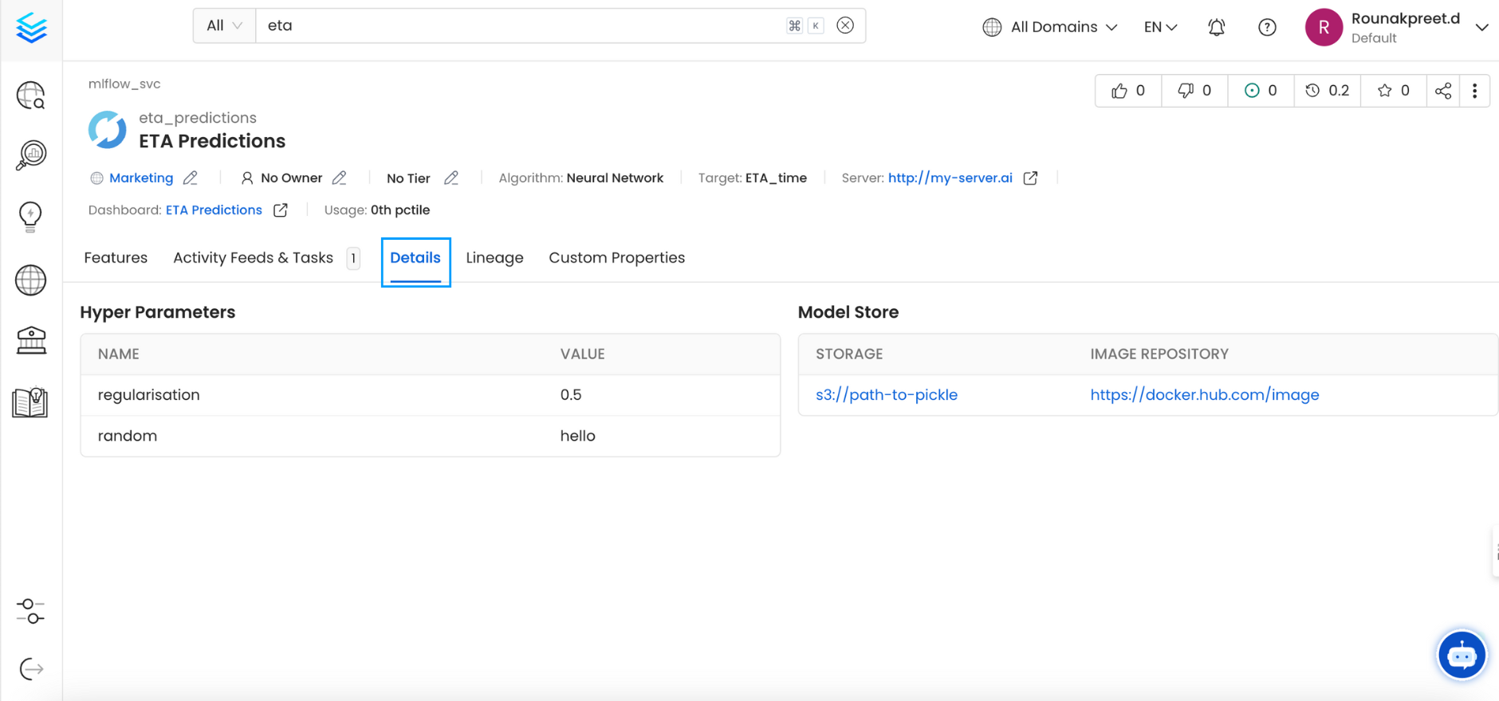Open the http://my-server.ai link

950,178
